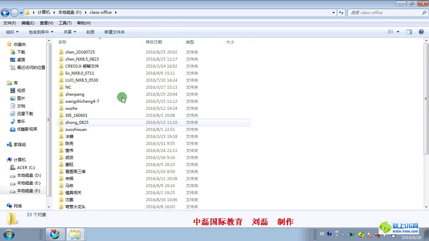This screenshot has width=429, height=241.
Task: Open the 图片 library
Action: 21,98
